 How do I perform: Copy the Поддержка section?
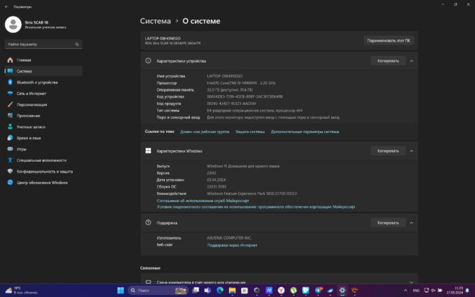[x=388, y=223]
